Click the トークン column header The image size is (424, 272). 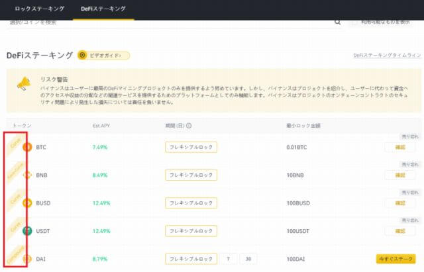22,126
